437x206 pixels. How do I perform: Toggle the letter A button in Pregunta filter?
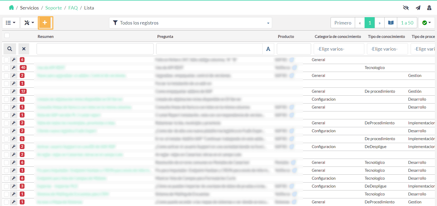[268, 49]
